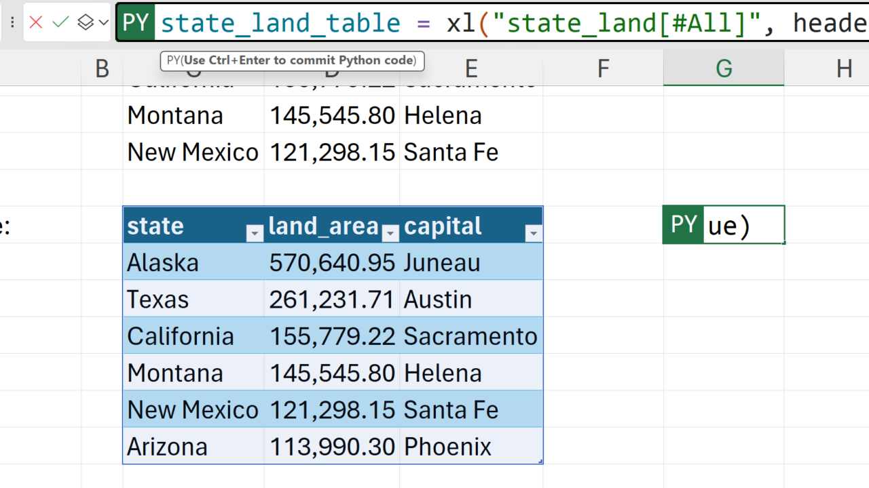This screenshot has height=488, width=869.
Task: Select column F header
Action: coord(603,68)
